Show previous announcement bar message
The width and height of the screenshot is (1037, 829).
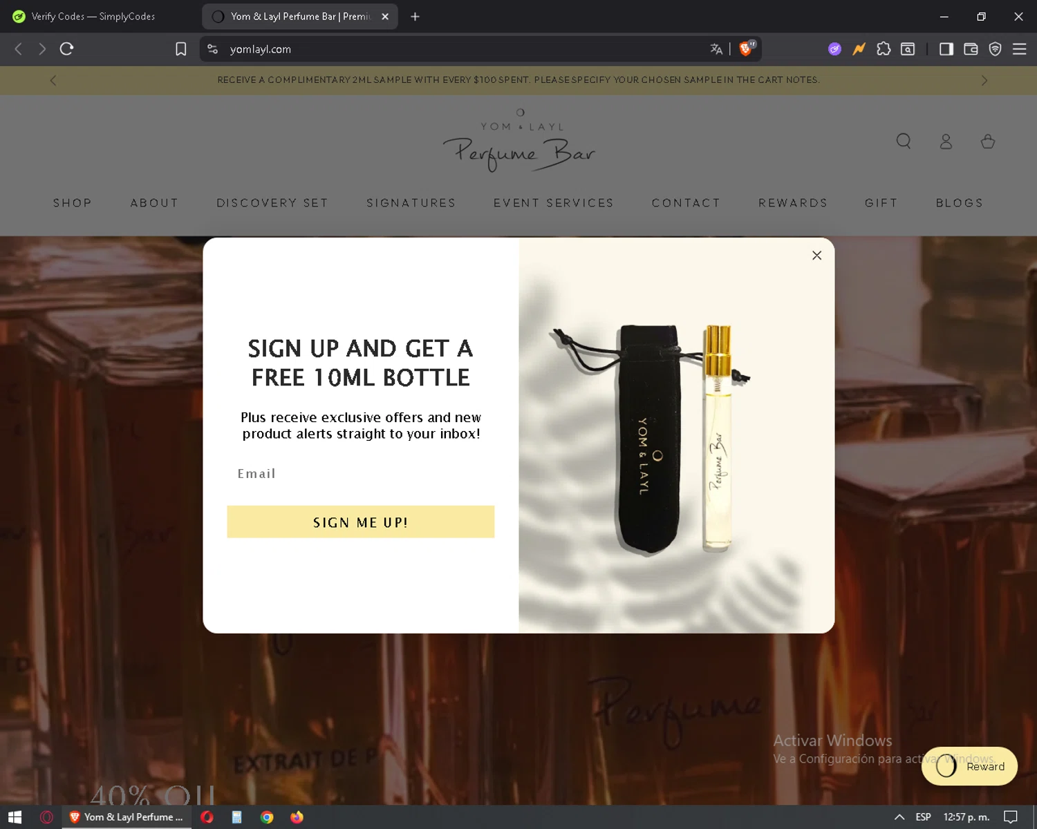53,80
